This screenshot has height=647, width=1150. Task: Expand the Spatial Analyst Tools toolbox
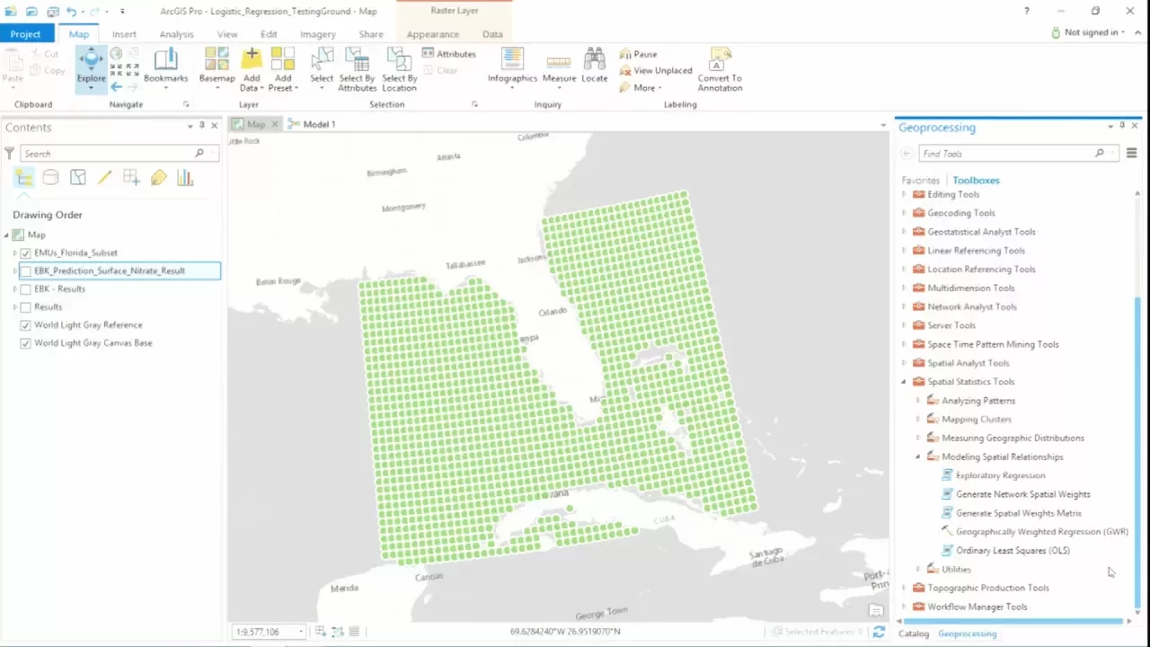point(904,363)
